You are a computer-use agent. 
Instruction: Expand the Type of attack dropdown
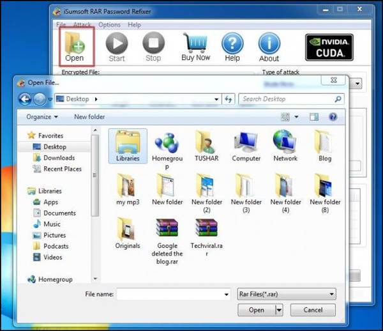pos(357,84)
